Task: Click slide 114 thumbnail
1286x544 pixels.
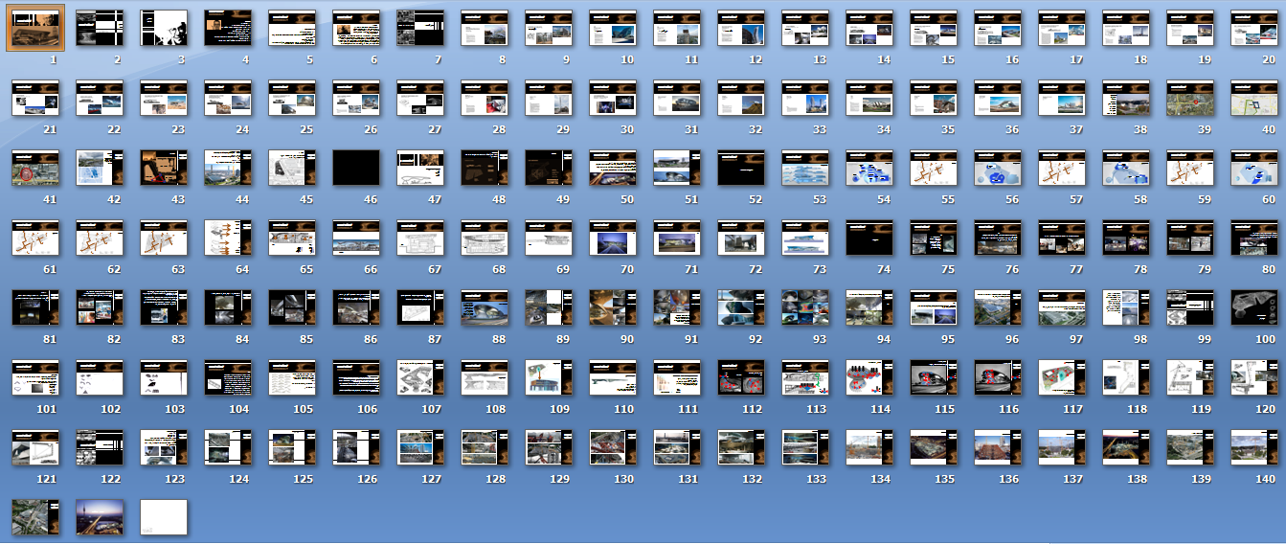Action: click(869, 377)
